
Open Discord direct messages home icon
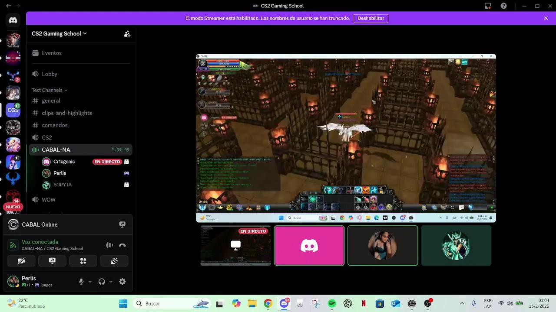[x=13, y=20]
